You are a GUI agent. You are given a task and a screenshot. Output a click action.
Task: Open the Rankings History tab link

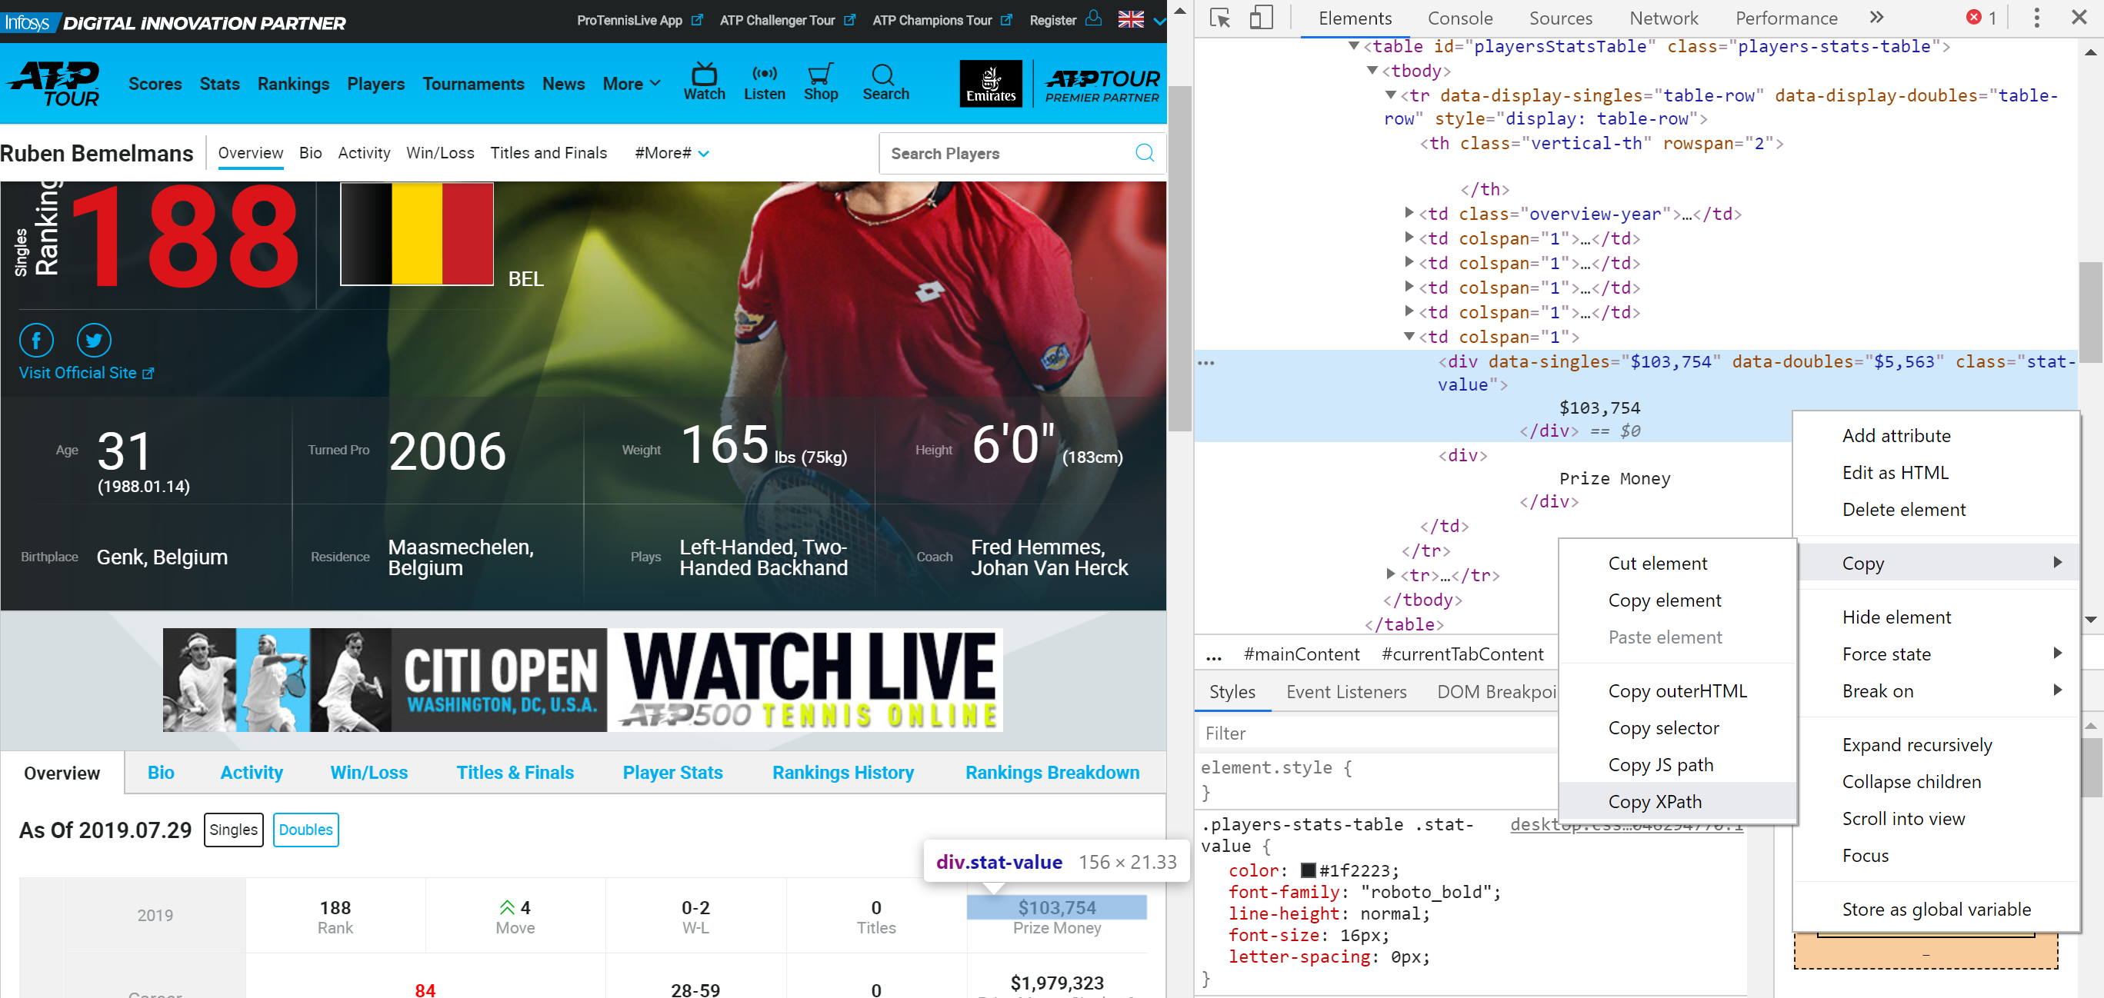click(843, 773)
